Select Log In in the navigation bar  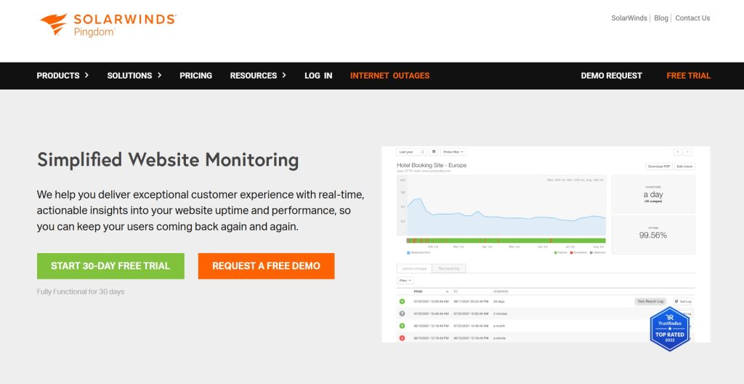[318, 76]
